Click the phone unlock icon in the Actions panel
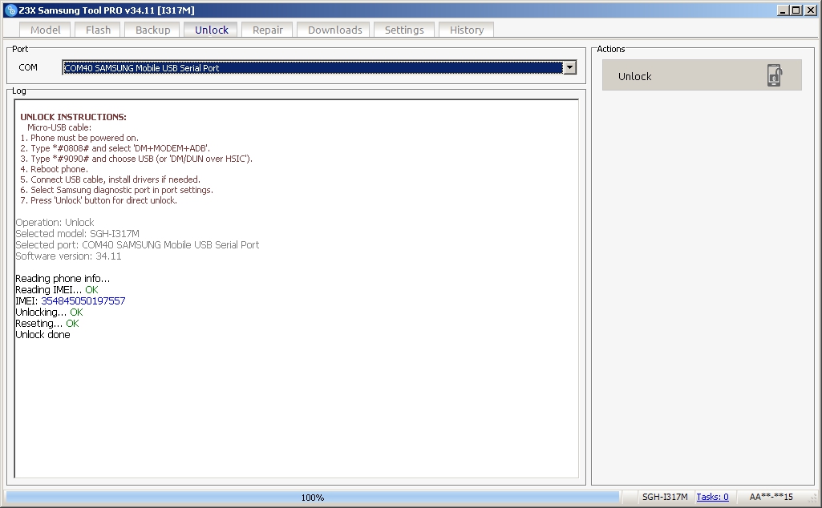 [775, 75]
